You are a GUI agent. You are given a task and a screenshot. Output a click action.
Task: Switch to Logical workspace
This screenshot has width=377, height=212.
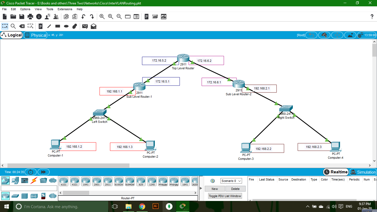(x=12, y=35)
